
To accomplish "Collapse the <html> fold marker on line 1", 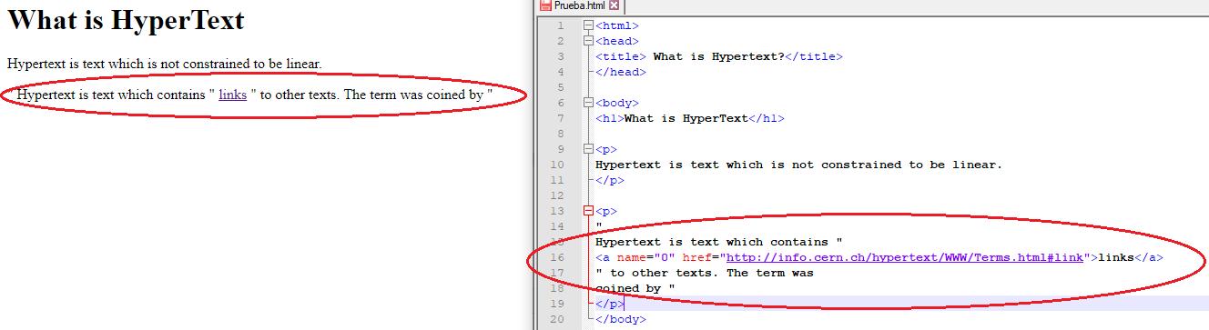I will 588,25.
